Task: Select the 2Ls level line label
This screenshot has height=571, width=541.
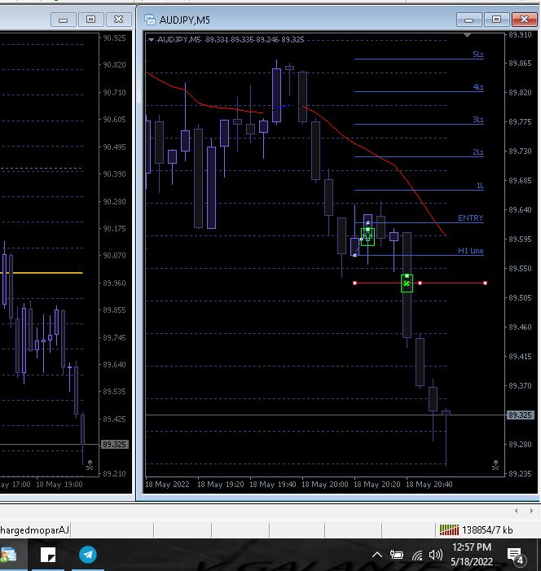Action: (x=478, y=152)
